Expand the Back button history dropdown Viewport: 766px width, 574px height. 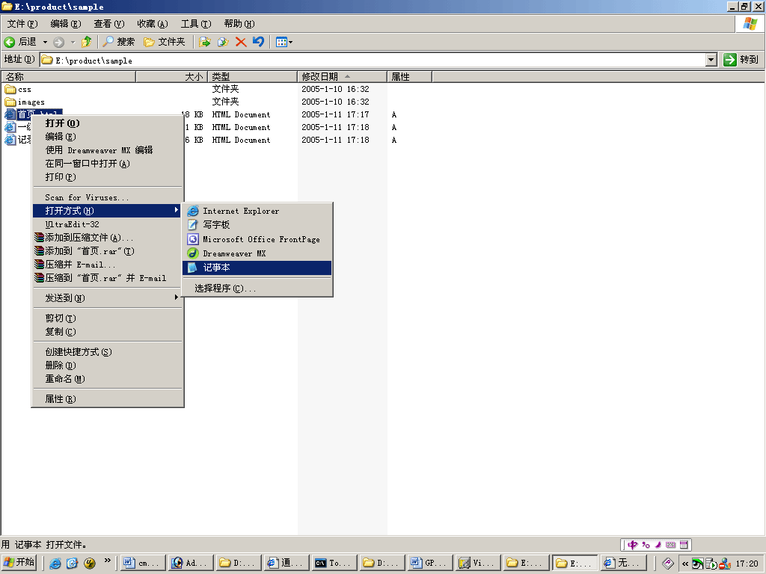click(43, 42)
